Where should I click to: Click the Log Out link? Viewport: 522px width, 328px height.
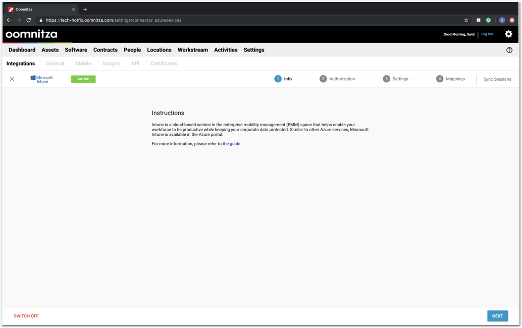pos(487,34)
